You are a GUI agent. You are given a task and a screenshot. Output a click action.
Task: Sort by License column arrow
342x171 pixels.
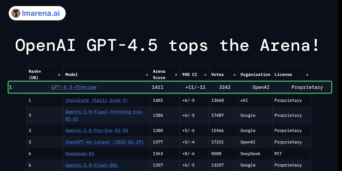[x=307, y=75]
